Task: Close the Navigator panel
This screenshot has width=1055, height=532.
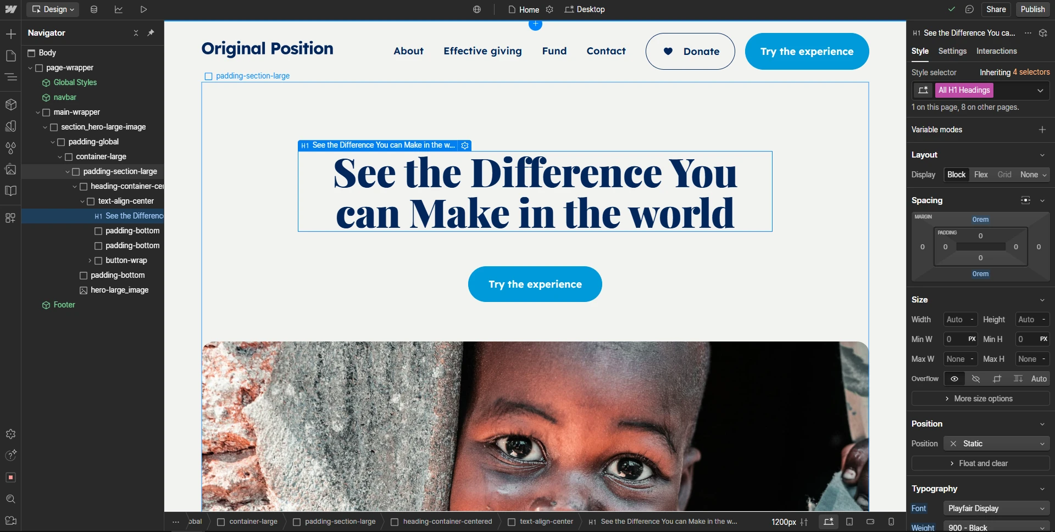Action: coord(136,33)
